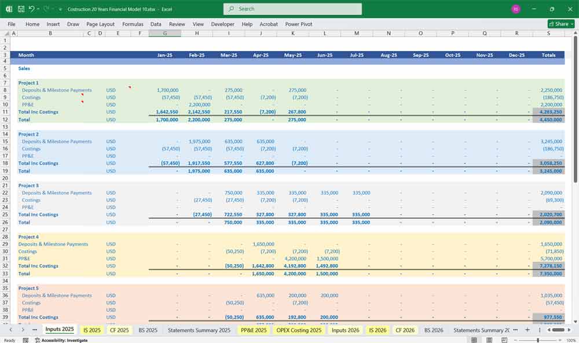
Task: Click the Macro Recording icon in status bar
Action: [x=25, y=340]
